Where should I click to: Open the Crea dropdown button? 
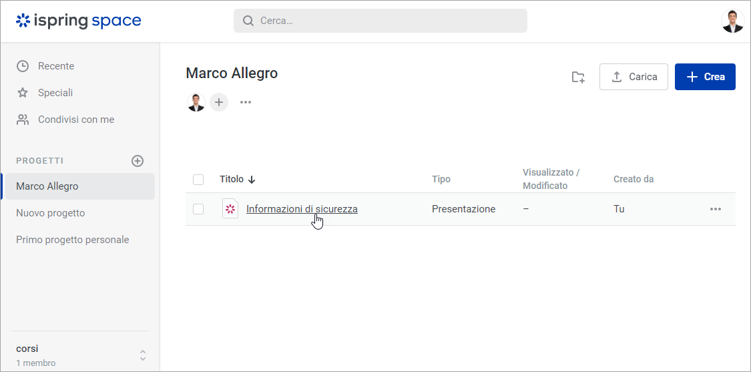point(705,77)
